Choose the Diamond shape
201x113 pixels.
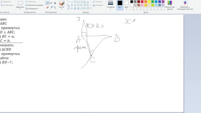click(72, 5)
